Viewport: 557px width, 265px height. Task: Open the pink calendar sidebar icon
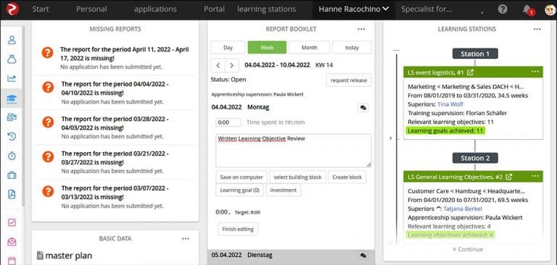coord(12,261)
